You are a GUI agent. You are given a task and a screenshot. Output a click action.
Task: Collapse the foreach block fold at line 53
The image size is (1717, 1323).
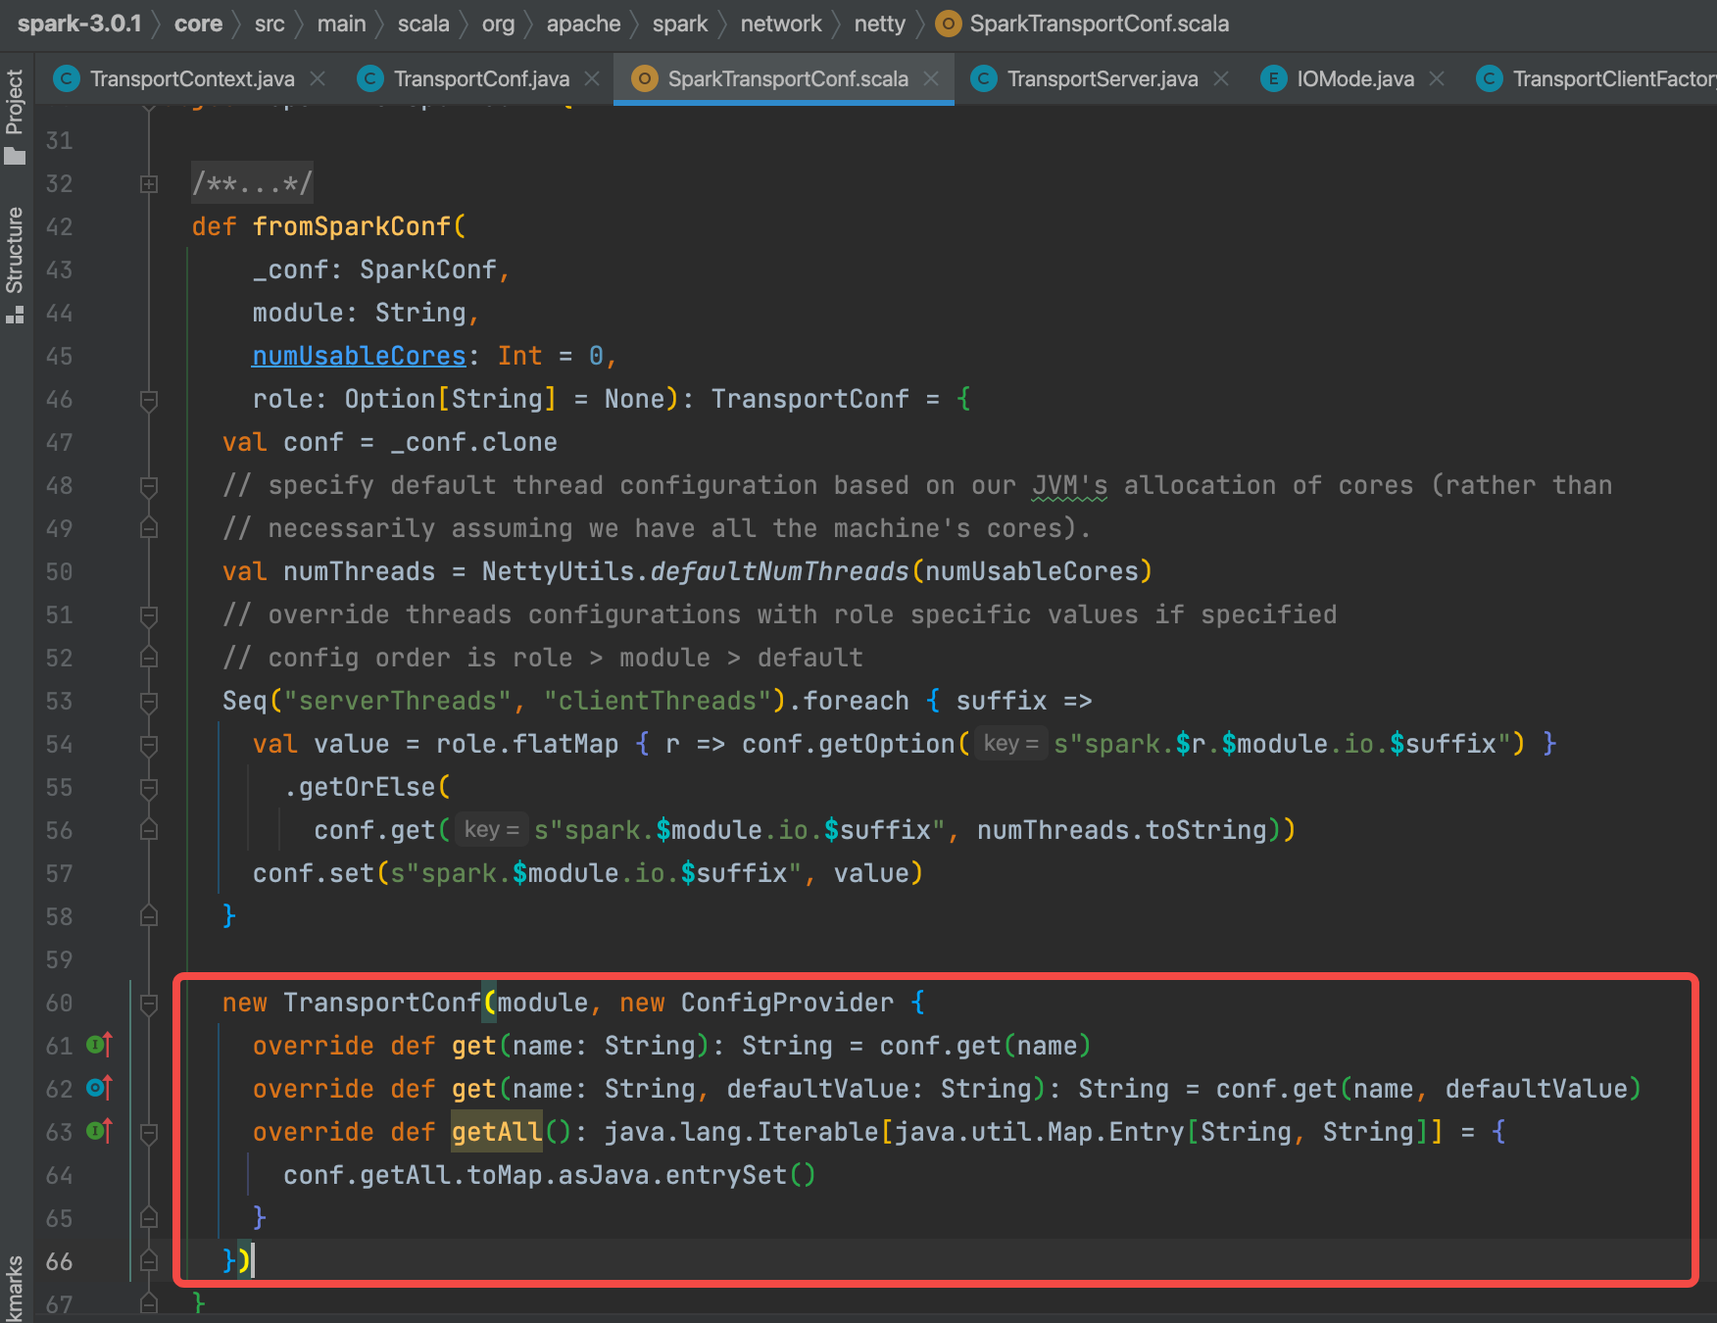[149, 702]
